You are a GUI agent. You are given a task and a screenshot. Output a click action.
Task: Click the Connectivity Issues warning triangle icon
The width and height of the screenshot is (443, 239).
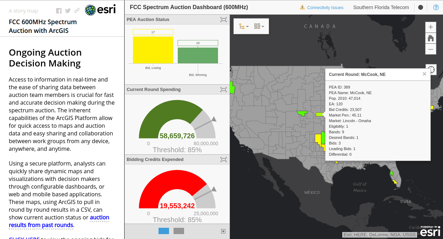302,7
